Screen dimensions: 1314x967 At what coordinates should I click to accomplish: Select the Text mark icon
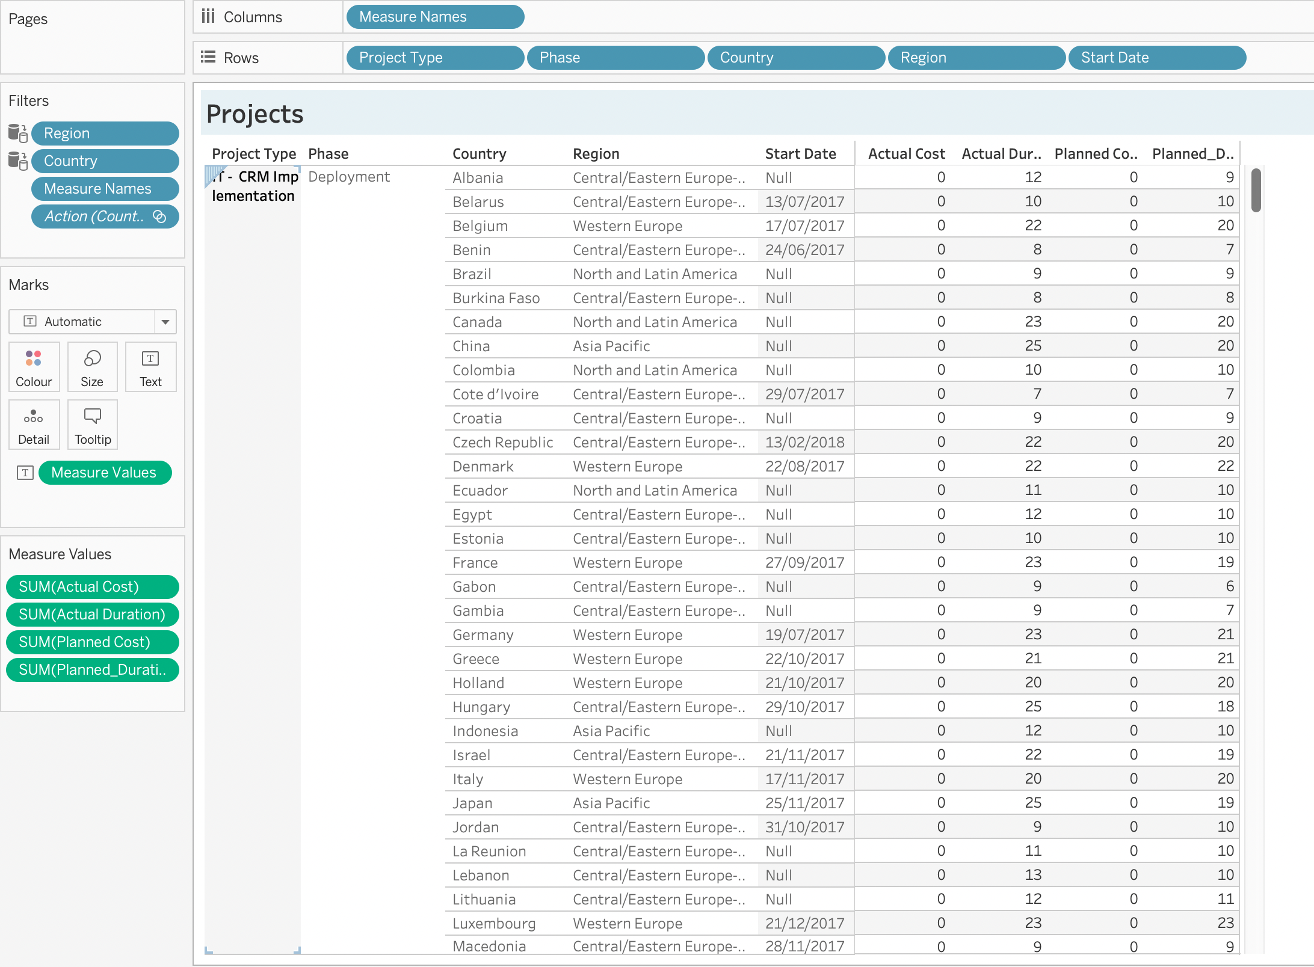(150, 366)
